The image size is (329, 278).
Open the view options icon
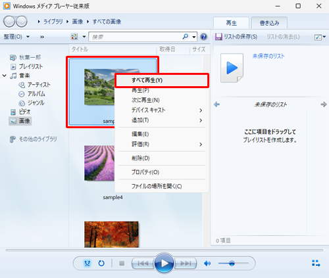coord(74,37)
